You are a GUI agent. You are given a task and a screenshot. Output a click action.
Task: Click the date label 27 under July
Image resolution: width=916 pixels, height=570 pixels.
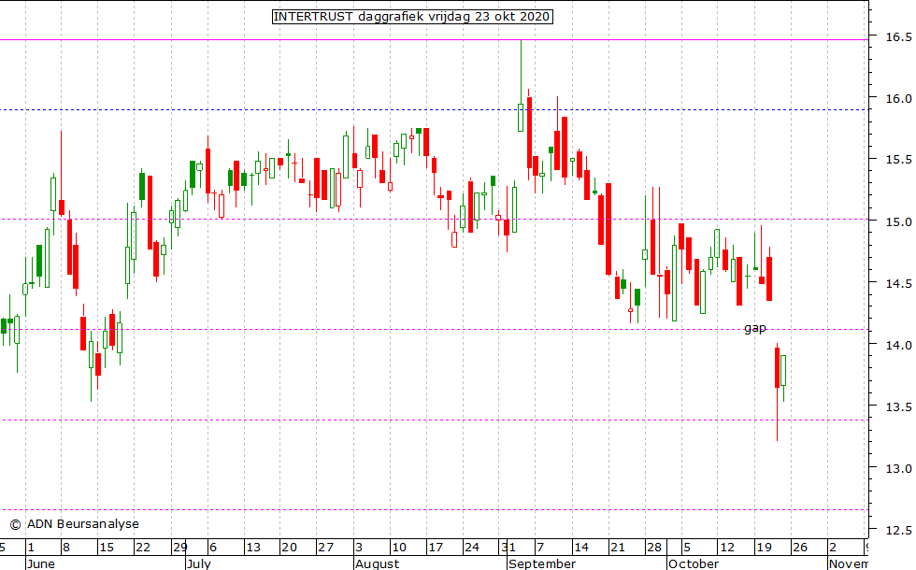click(x=325, y=548)
